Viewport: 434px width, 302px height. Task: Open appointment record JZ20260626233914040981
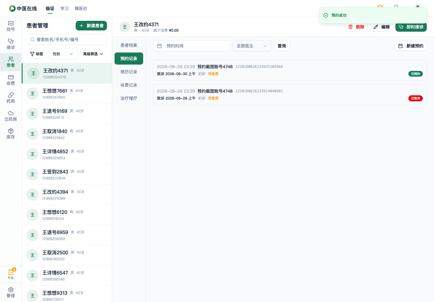click(290, 95)
